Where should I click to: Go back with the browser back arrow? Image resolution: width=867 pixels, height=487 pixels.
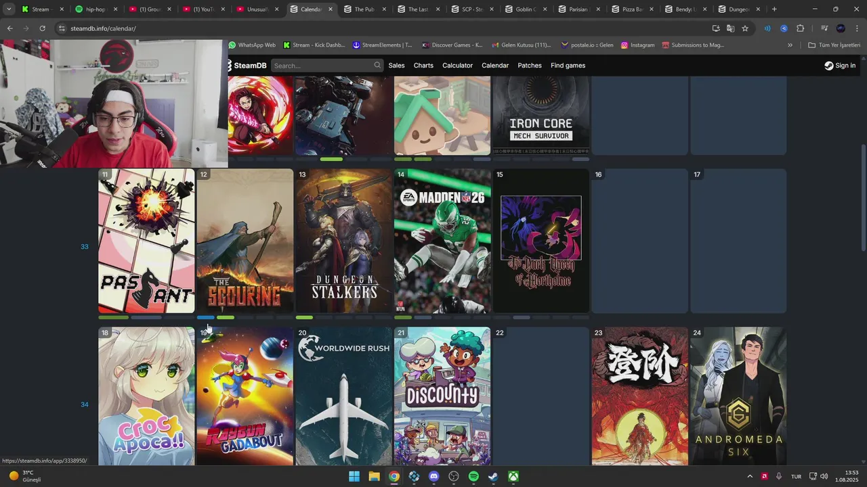click(x=9, y=28)
